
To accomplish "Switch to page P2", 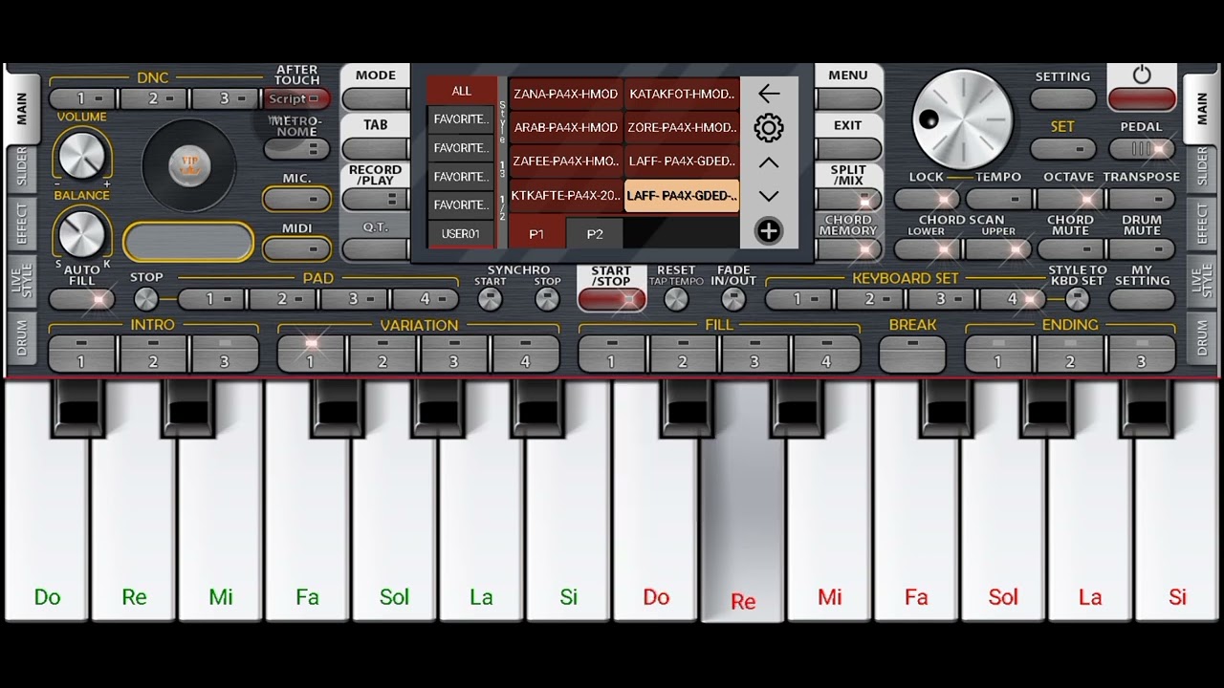I will [x=595, y=233].
